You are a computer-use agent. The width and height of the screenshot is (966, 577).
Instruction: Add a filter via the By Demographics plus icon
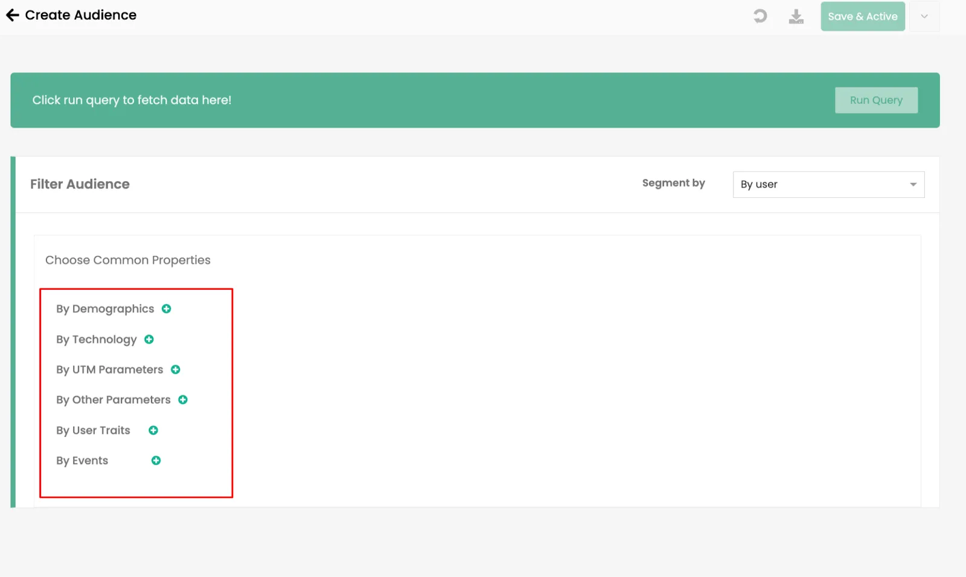click(x=167, y=309)
